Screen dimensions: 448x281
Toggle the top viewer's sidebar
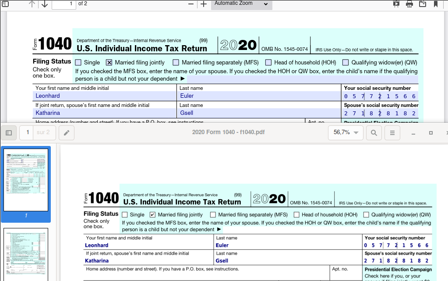point(5,4)
